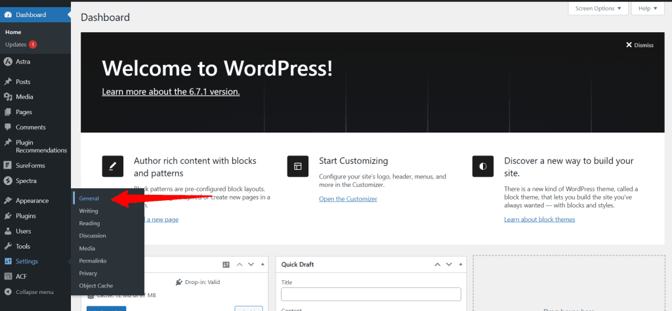Click the Media library icon

tap(8, 97)
